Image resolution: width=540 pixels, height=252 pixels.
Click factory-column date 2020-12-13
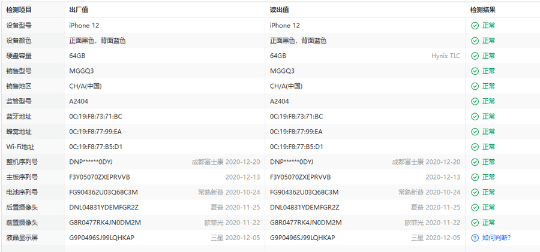(243, 177)
